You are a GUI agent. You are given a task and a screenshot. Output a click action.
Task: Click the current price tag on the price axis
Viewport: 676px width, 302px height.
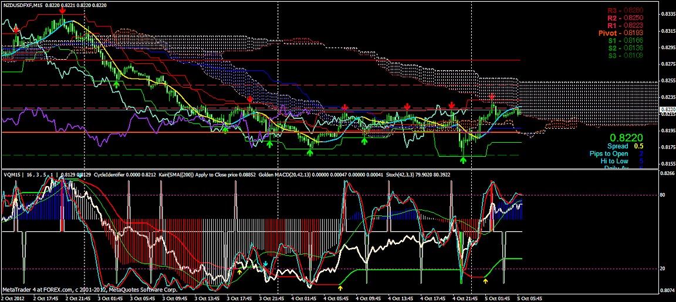668,109
